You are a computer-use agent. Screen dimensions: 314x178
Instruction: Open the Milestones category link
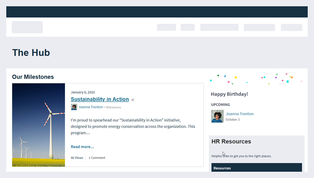pyautogui.click(x=113, y=107)
